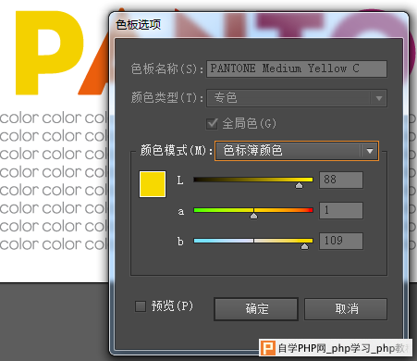Enable the 预览(P) preview checkbox
The height and width of the screenshot is (361, 417).
141,306
